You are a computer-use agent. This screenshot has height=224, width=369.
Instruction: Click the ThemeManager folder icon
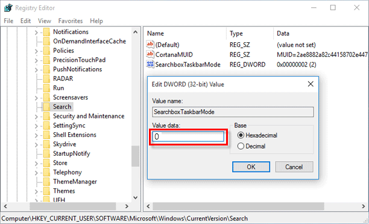(46, 182)
